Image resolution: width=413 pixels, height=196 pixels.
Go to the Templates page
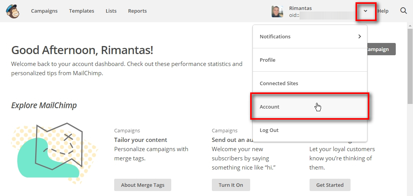82,11
